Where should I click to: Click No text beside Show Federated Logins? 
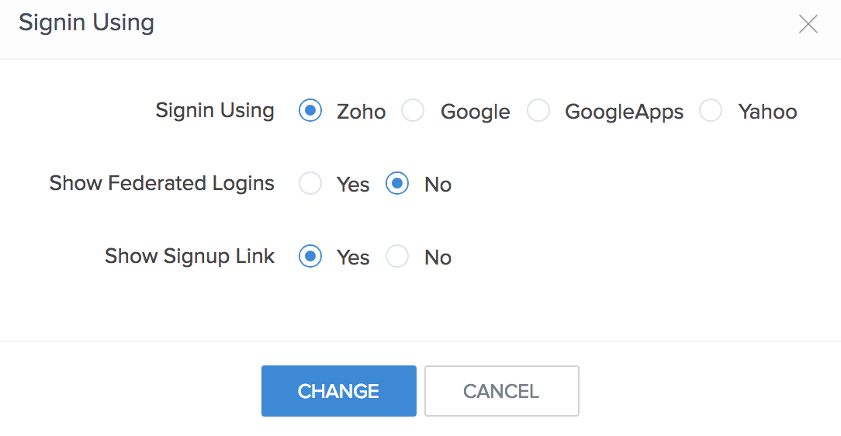coord(438,185)
